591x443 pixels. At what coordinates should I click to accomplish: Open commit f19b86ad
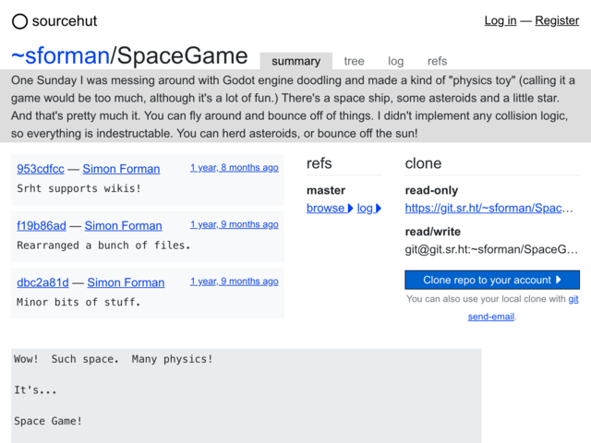[42, 225]
